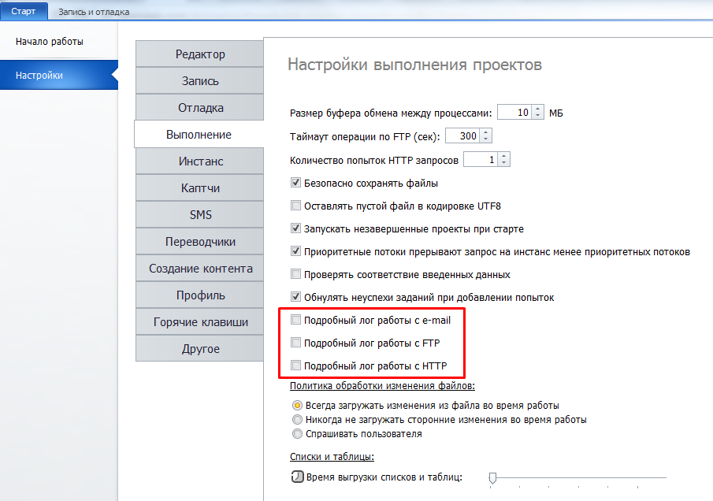
Task: Switch to Запись и отладка tab
Action: 94,12
